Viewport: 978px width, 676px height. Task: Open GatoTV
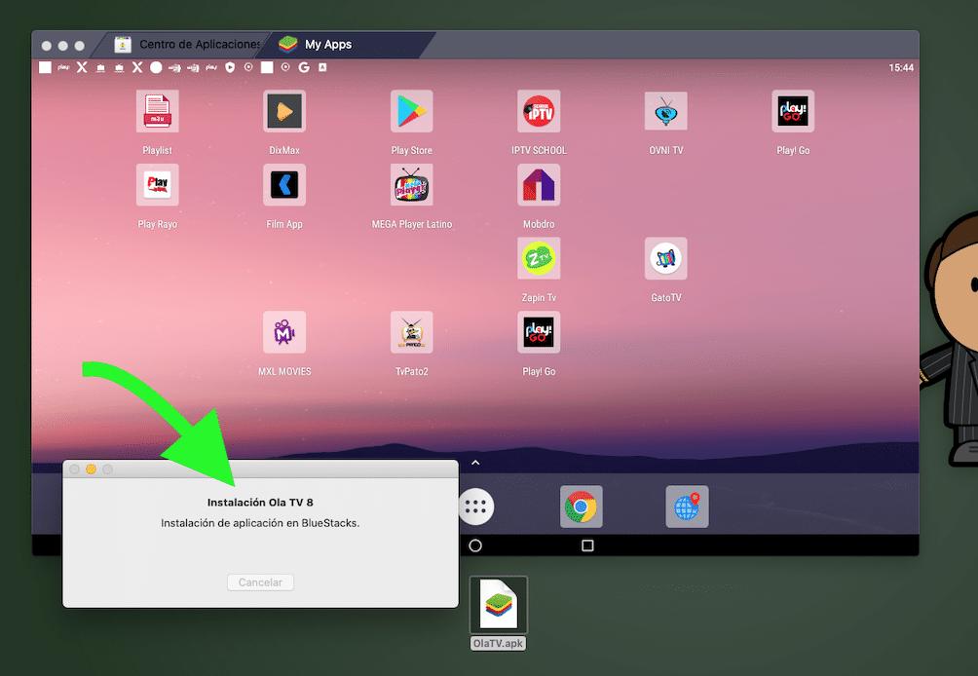coord(665,258)
